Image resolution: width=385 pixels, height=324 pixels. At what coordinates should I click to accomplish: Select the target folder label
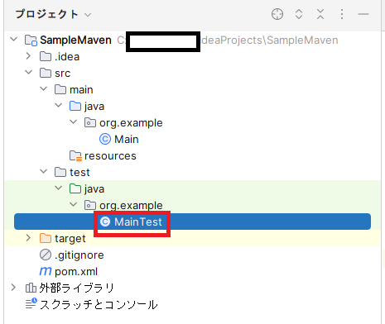(x=70, y=239)
